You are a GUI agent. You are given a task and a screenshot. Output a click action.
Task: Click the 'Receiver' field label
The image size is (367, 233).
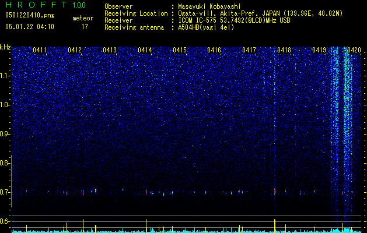tap(118, 20)
